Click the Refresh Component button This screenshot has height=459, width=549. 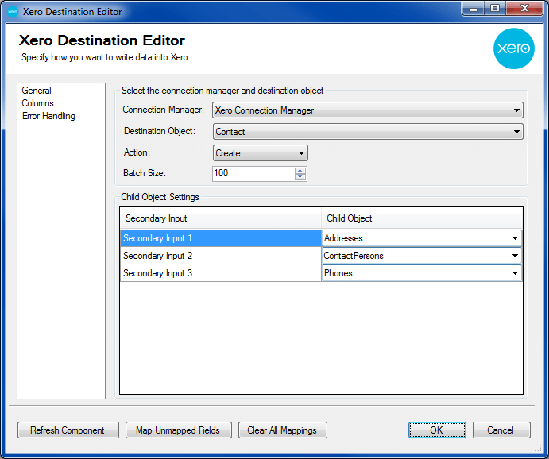pyautogui.click(x=68, y=430)
